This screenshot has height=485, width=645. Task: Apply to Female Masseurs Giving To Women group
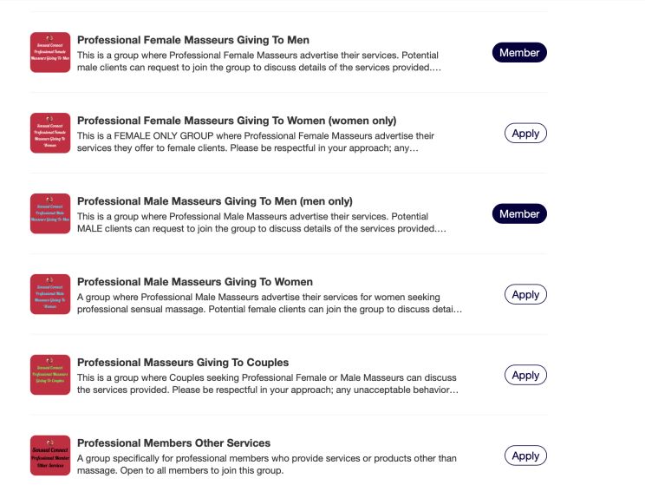coord(525,133)
